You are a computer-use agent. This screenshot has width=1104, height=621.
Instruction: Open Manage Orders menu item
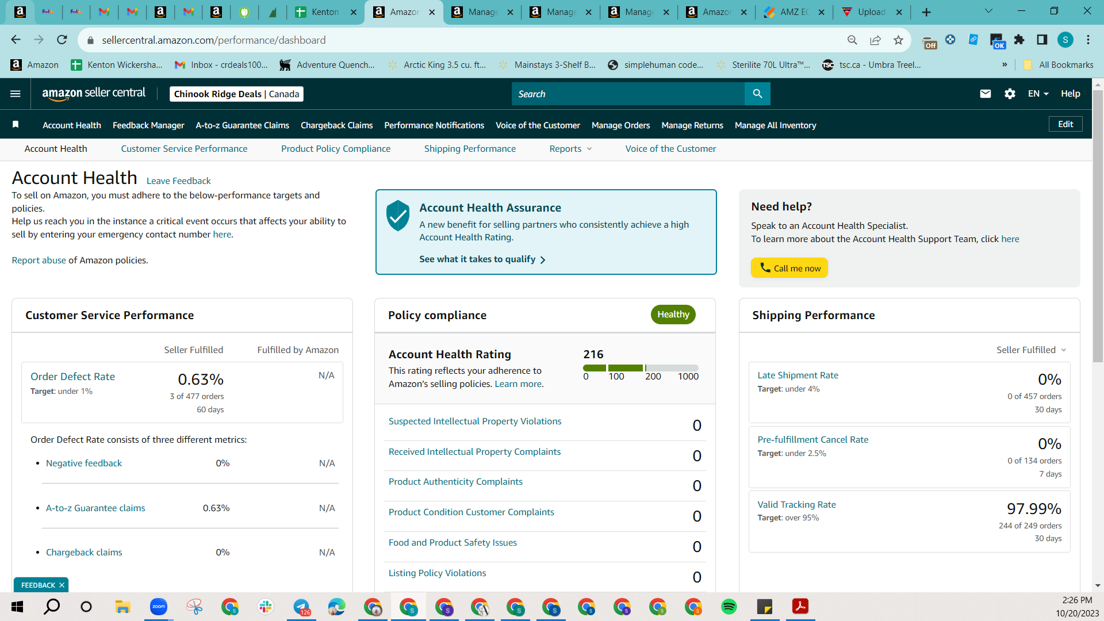[620, 125]
